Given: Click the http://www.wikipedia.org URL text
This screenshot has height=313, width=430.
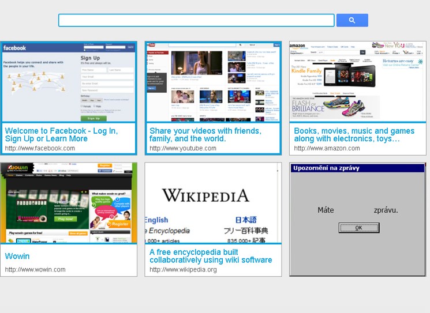Looking at the screenshot, I should pyautogui.click(x=183, y=269).
